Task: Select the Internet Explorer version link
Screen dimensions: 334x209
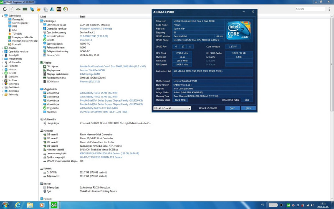Action: (94, 36)
